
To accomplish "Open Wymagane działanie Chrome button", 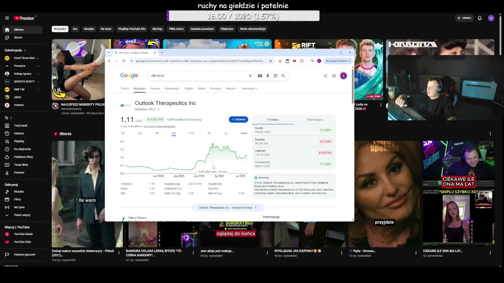I will click(338, 61).
